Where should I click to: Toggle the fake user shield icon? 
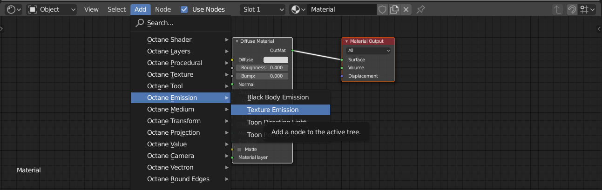tap(382, 9)
